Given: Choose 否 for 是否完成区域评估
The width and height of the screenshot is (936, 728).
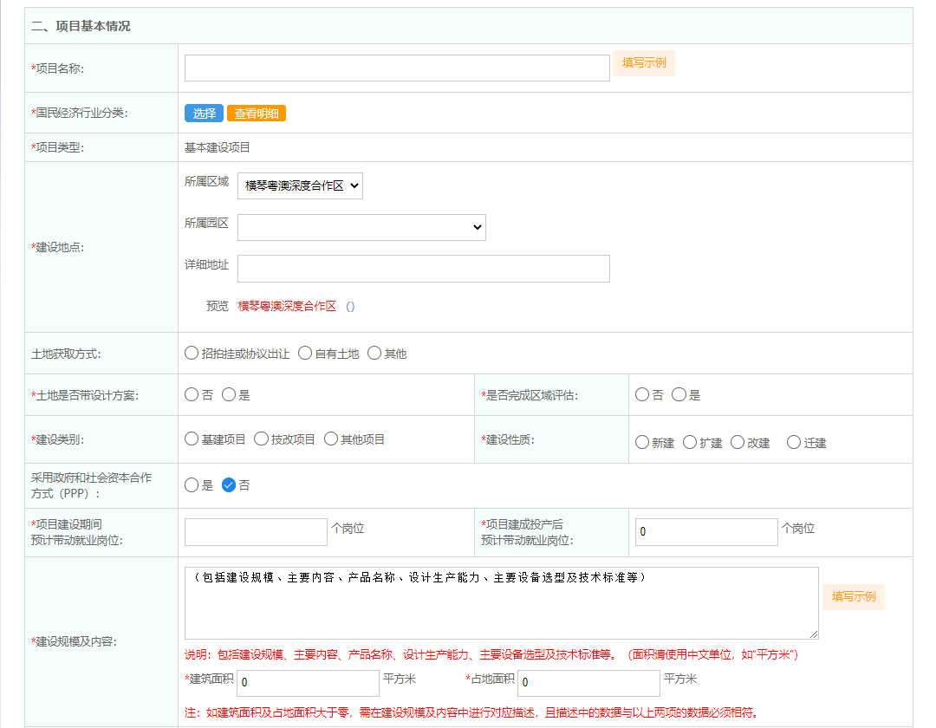Looking at the screenshot, I should tap(642, 394).
